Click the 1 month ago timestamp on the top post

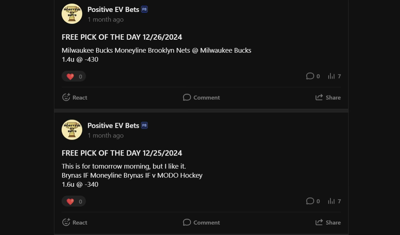(x=105, y=19)
